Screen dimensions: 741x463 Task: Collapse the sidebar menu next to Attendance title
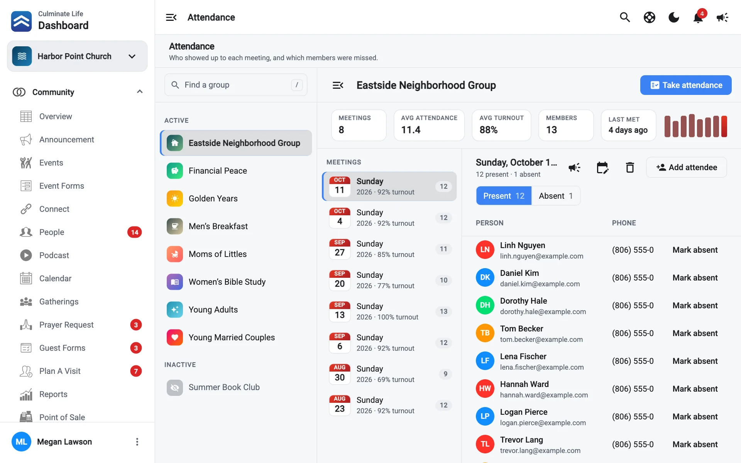[x=171, y=17]
